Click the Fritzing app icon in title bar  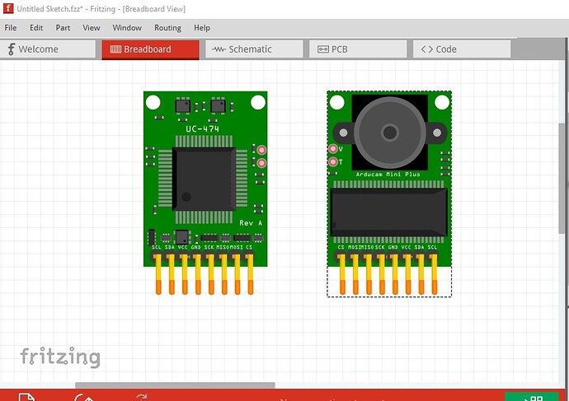pos(8,8)
